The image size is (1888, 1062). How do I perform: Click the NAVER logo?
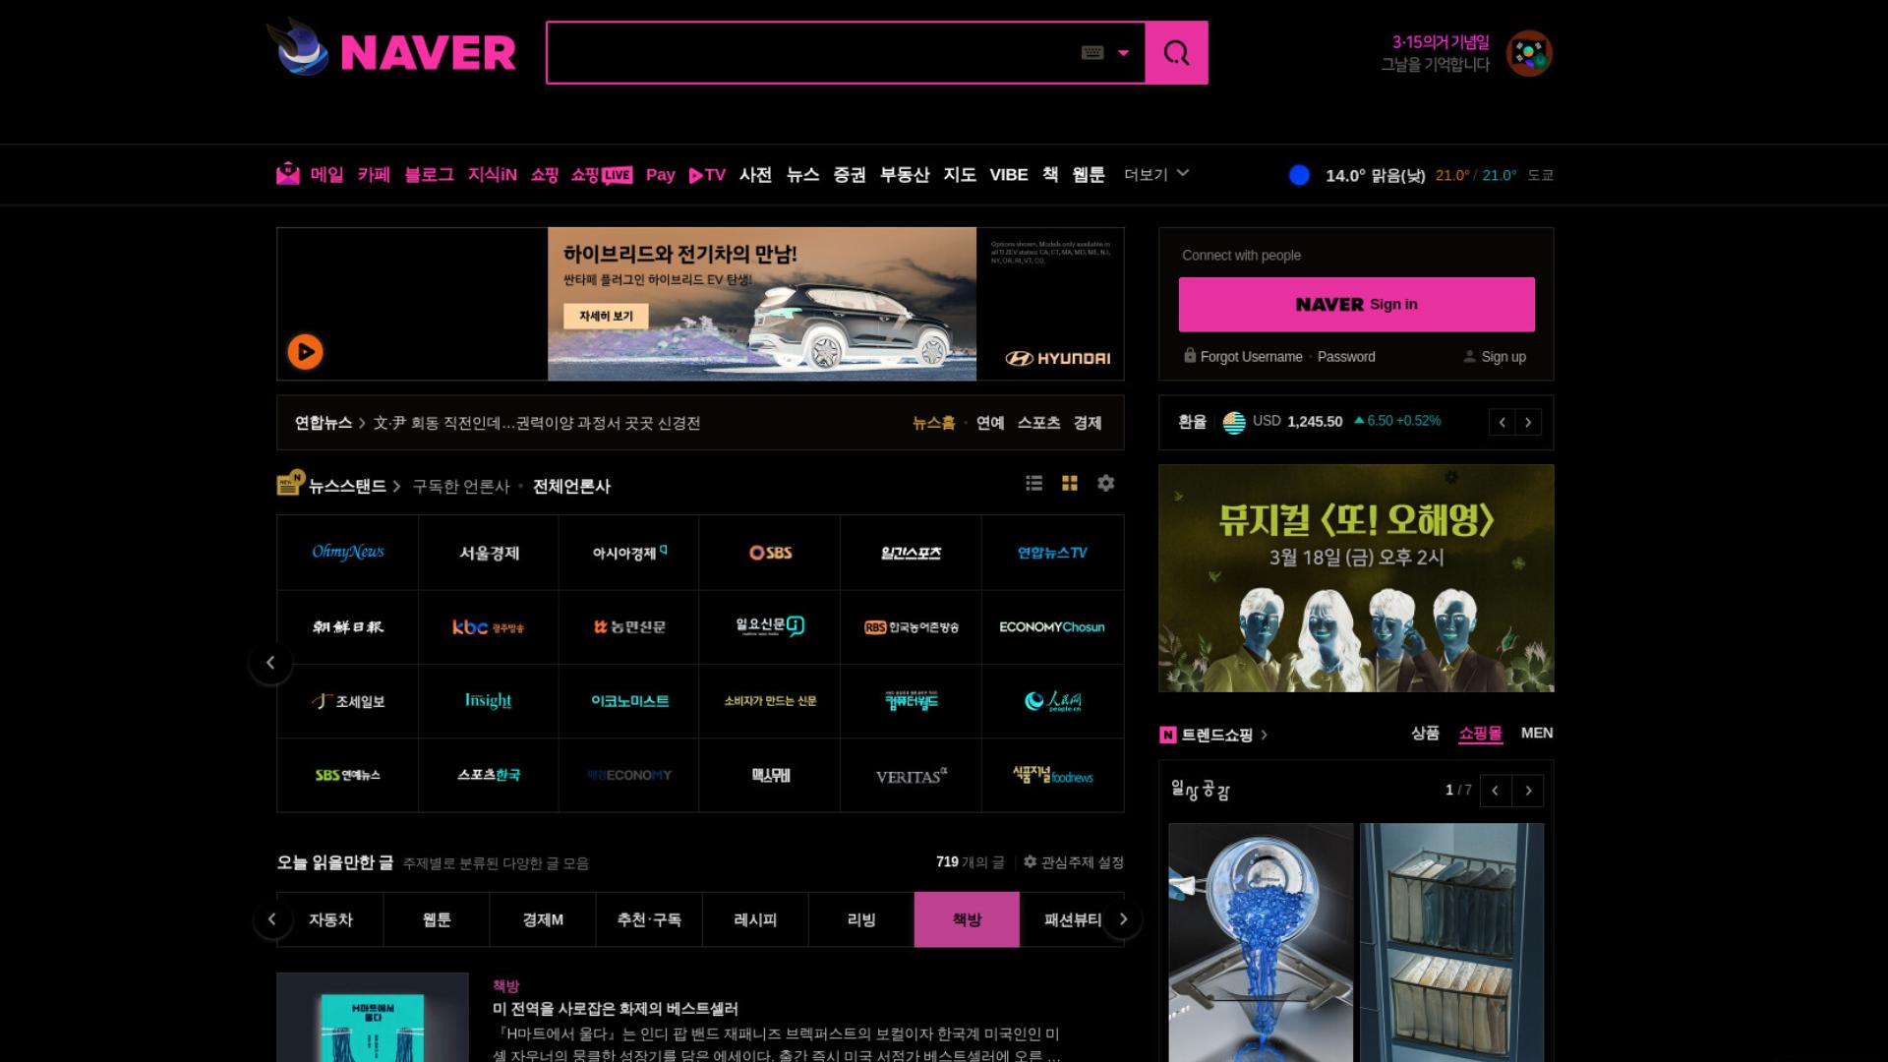[428, 52]
